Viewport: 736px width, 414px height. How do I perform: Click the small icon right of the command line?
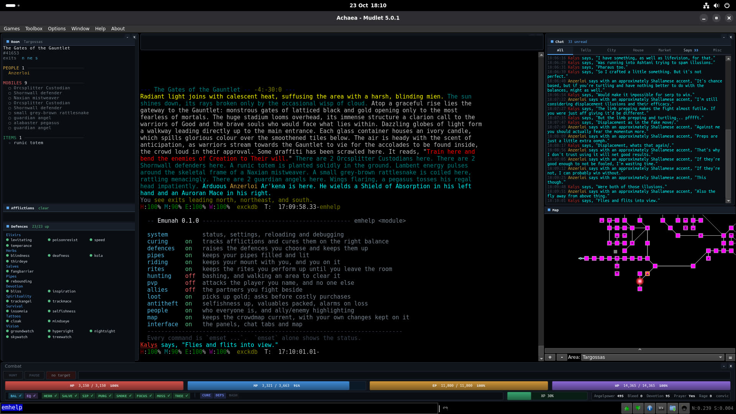[x=445, y=408]
